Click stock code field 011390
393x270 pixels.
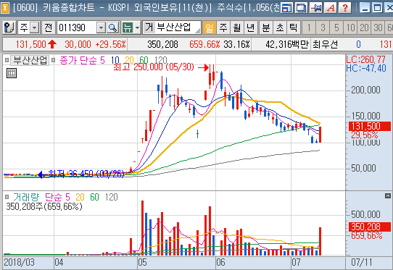[x=77, y=28]
